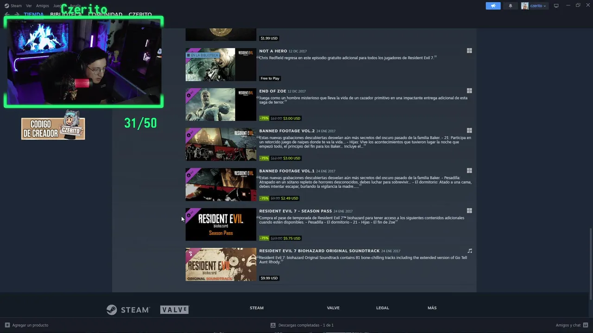
Task: Open the Season Pass thumbnail
Action: (221, 224)
